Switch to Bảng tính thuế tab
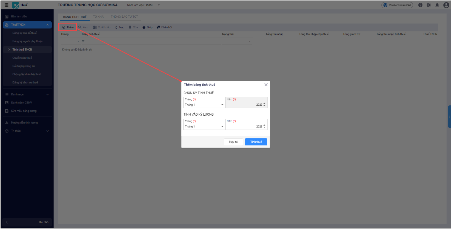This screenshot has height=229, width=452. (75, 17)
